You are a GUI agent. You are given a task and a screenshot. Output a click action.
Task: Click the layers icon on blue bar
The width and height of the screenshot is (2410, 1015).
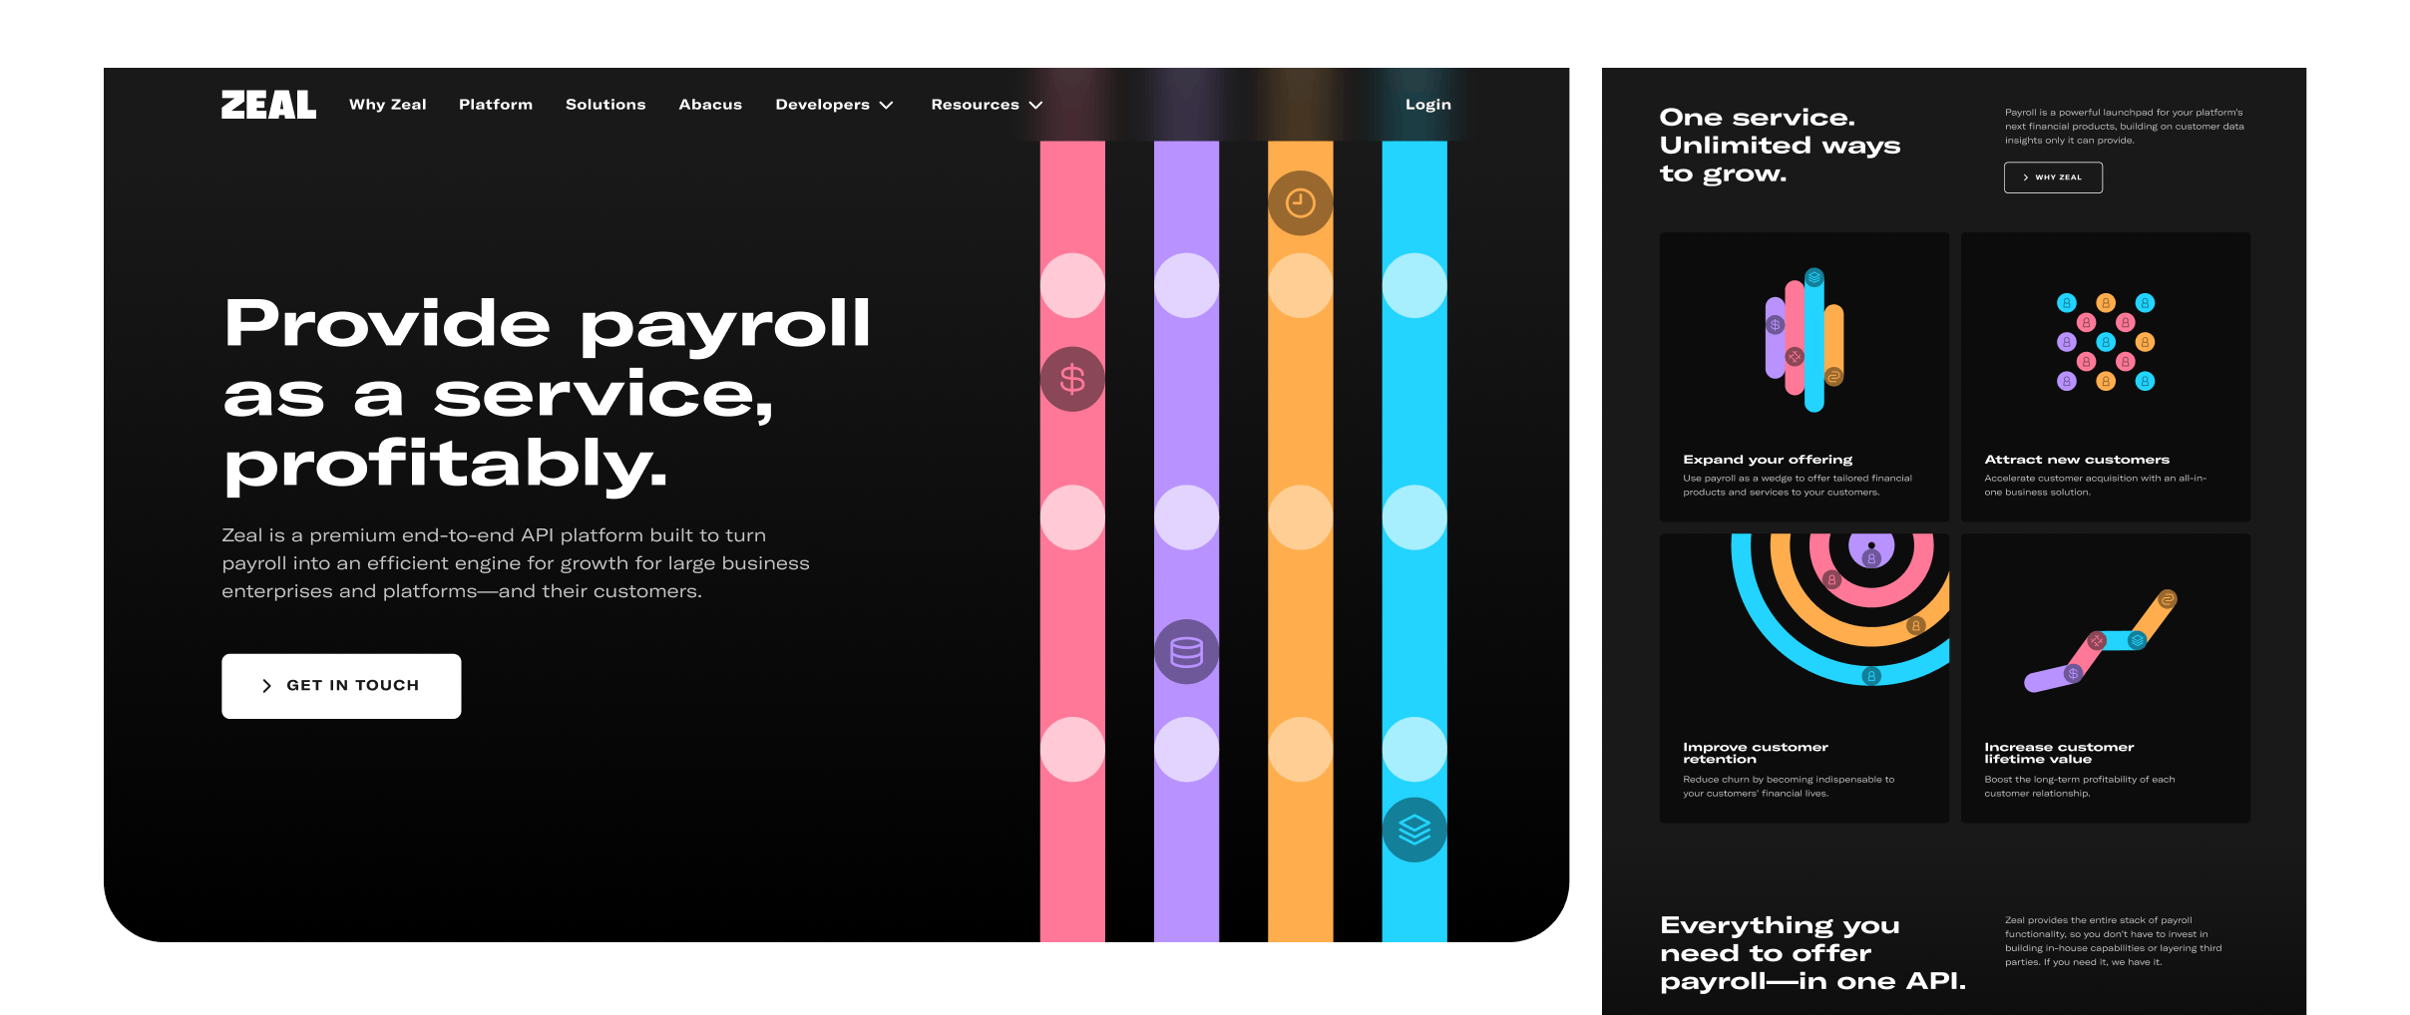click(x=1414, y=830)
